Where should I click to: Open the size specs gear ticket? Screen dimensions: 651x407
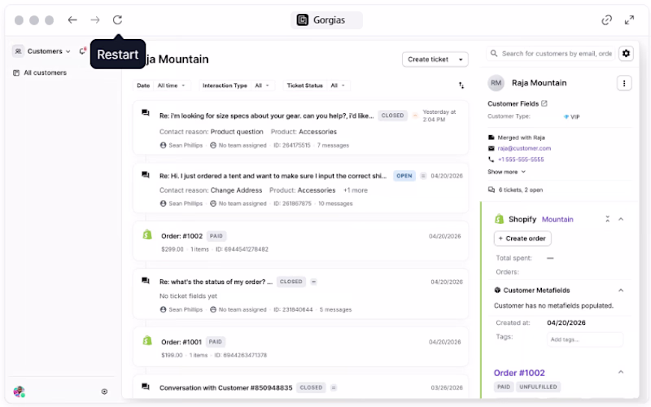[300, 128]
